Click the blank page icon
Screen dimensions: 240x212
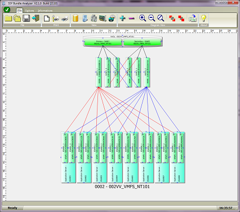[47, 19]
